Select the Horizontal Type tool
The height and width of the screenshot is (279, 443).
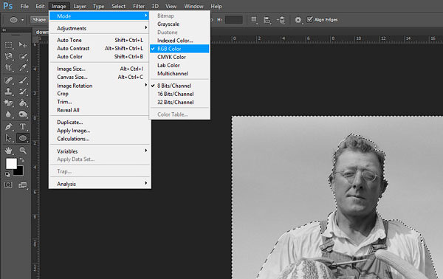[23, 126]
